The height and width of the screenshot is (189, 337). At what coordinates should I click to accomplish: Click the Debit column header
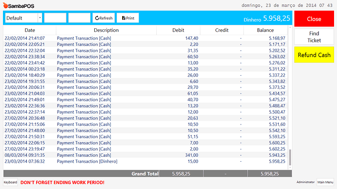(x=178, y=30)
